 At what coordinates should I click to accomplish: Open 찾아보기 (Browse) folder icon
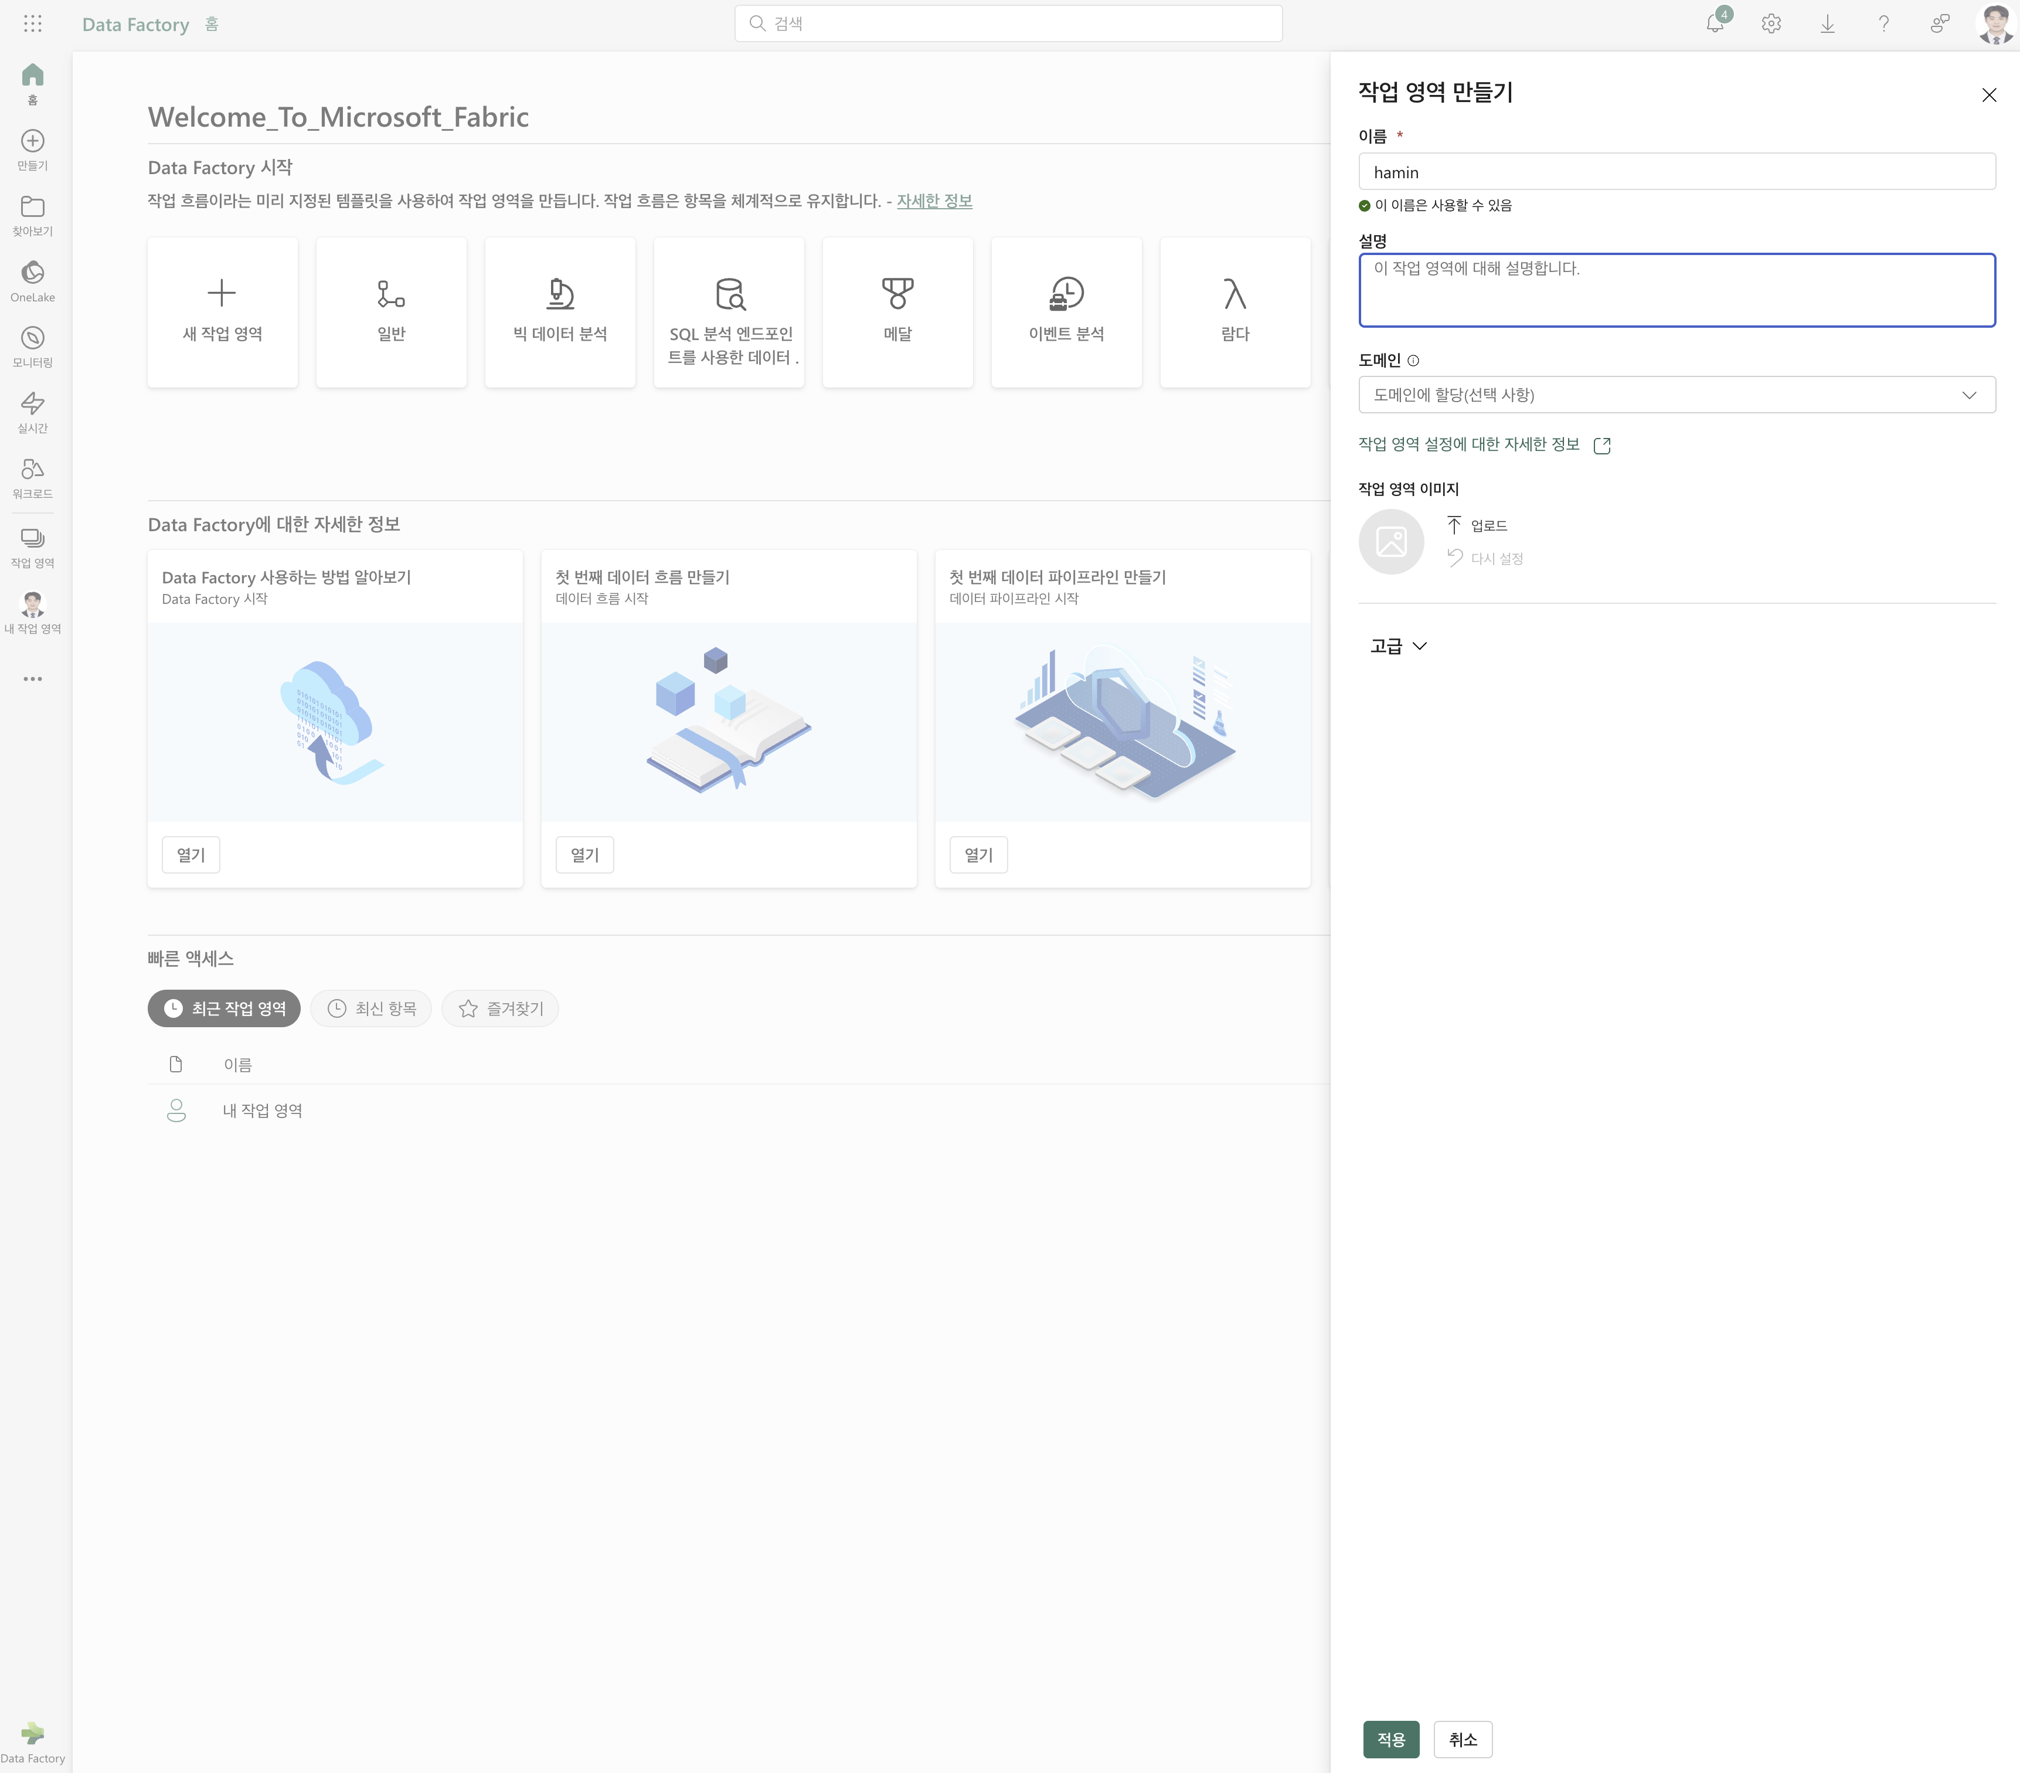pyautogui.click(x=33, y=215)
